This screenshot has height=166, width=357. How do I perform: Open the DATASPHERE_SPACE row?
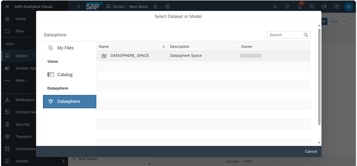[x=203, y=56]
